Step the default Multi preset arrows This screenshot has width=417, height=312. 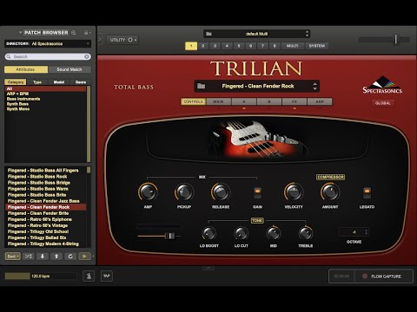pos(307,34)
